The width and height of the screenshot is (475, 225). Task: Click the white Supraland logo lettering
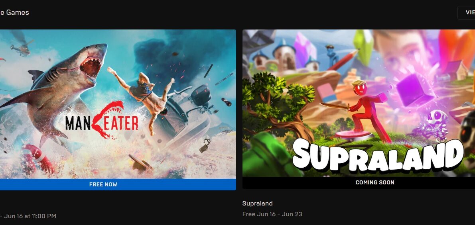pos(378,155)
